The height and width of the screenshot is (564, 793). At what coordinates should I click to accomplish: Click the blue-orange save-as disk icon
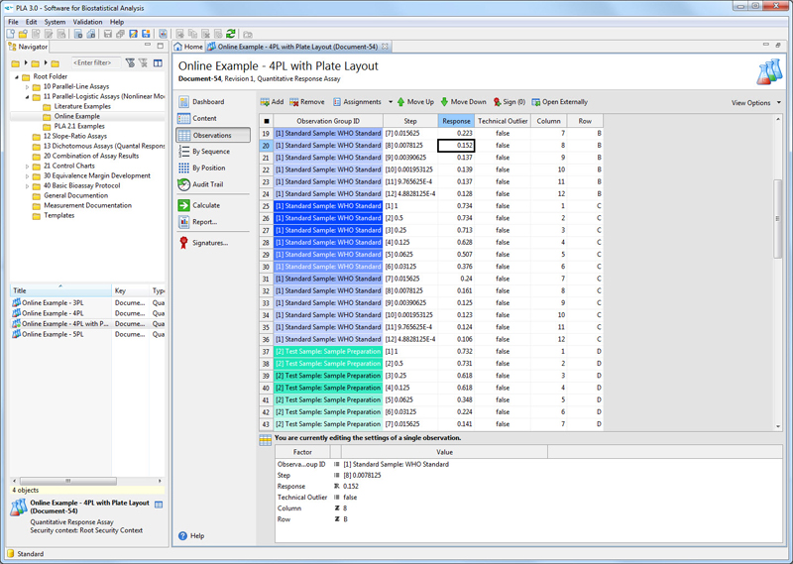[x=146, y=34]
